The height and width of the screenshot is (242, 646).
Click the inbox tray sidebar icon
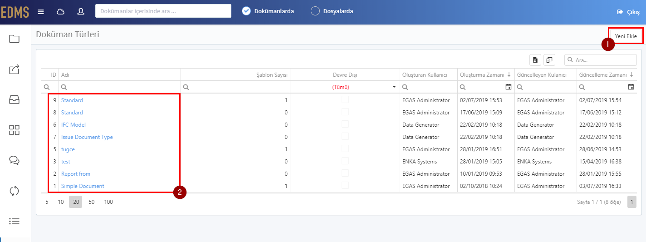click(14, 100)
